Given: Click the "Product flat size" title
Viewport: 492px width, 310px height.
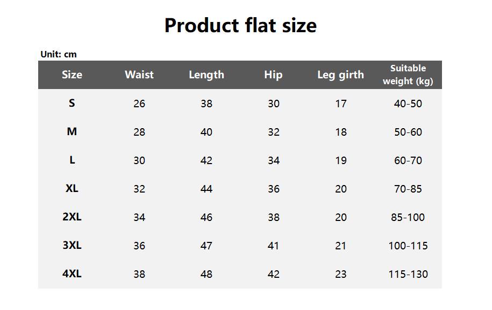Looking at the screenshot, I should click(240, 25).
